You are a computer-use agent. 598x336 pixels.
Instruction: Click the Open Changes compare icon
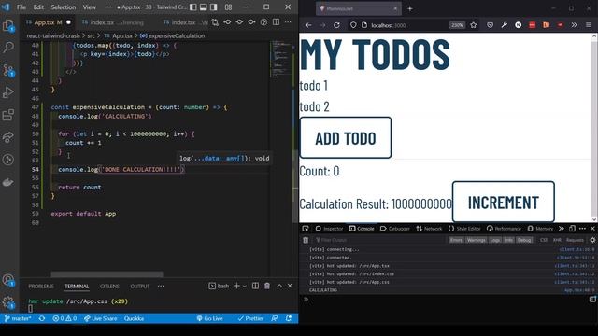215,22
